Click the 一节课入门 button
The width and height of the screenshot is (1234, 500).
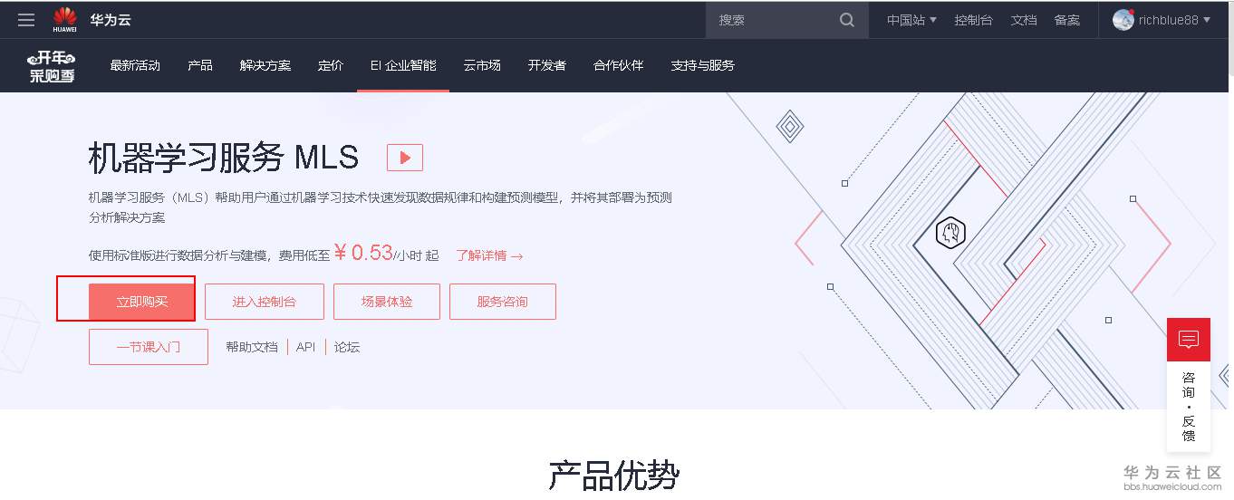point(149,347)
